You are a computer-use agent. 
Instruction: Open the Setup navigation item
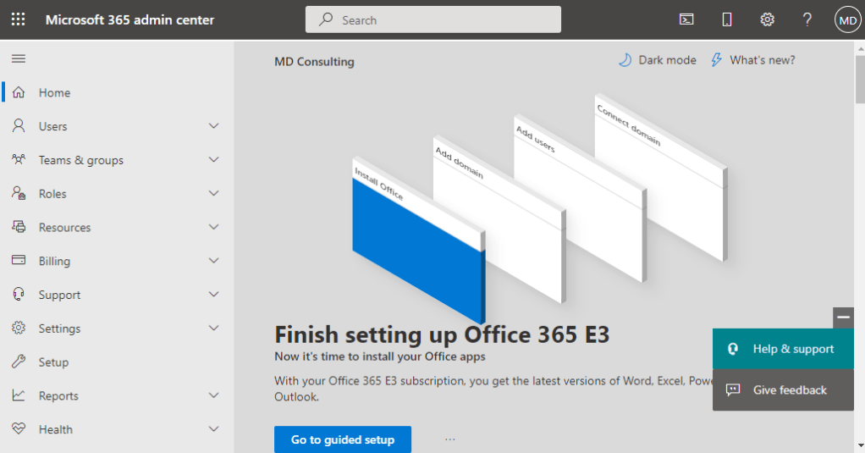(53, 362)
